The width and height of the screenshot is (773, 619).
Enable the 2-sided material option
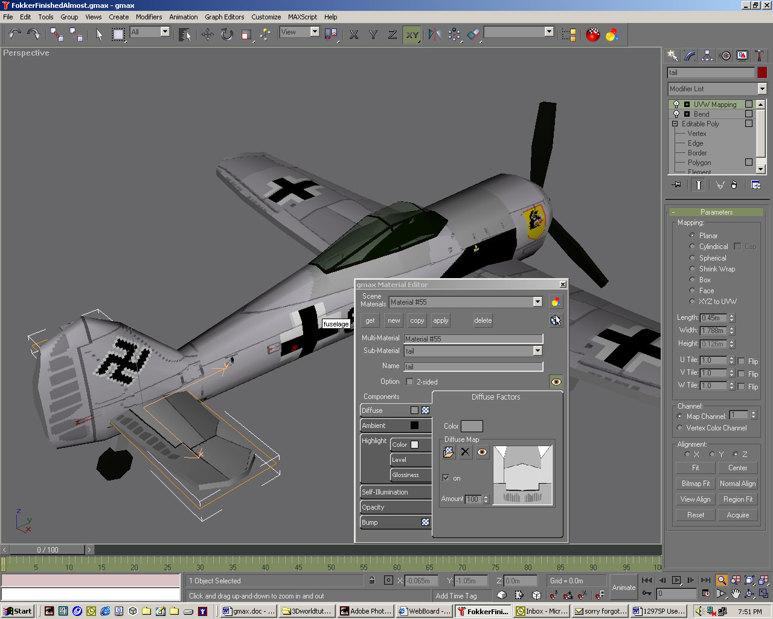click(409, 382)
